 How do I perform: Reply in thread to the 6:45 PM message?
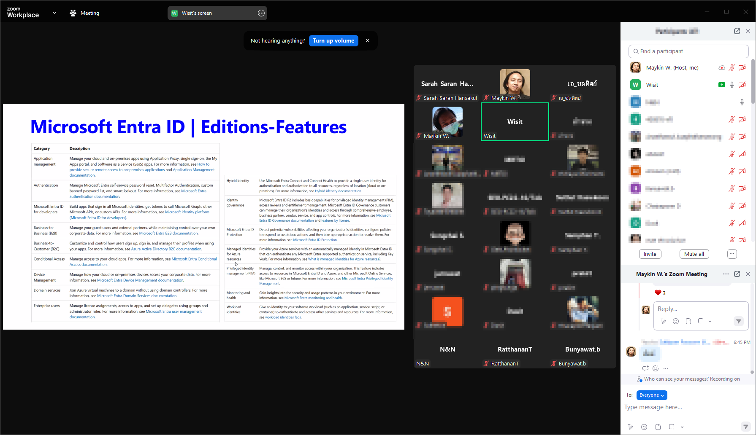(645, 368)
